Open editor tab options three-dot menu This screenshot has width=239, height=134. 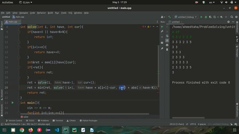coord(157,22)
